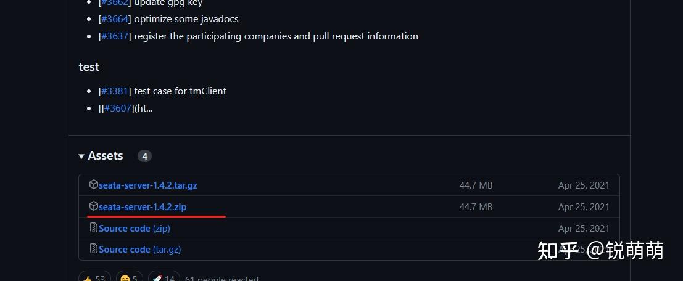The width and height of the screenshot is (683, 281).
Task: Click the Assets count badge showing 4
Action: (144, 157)
